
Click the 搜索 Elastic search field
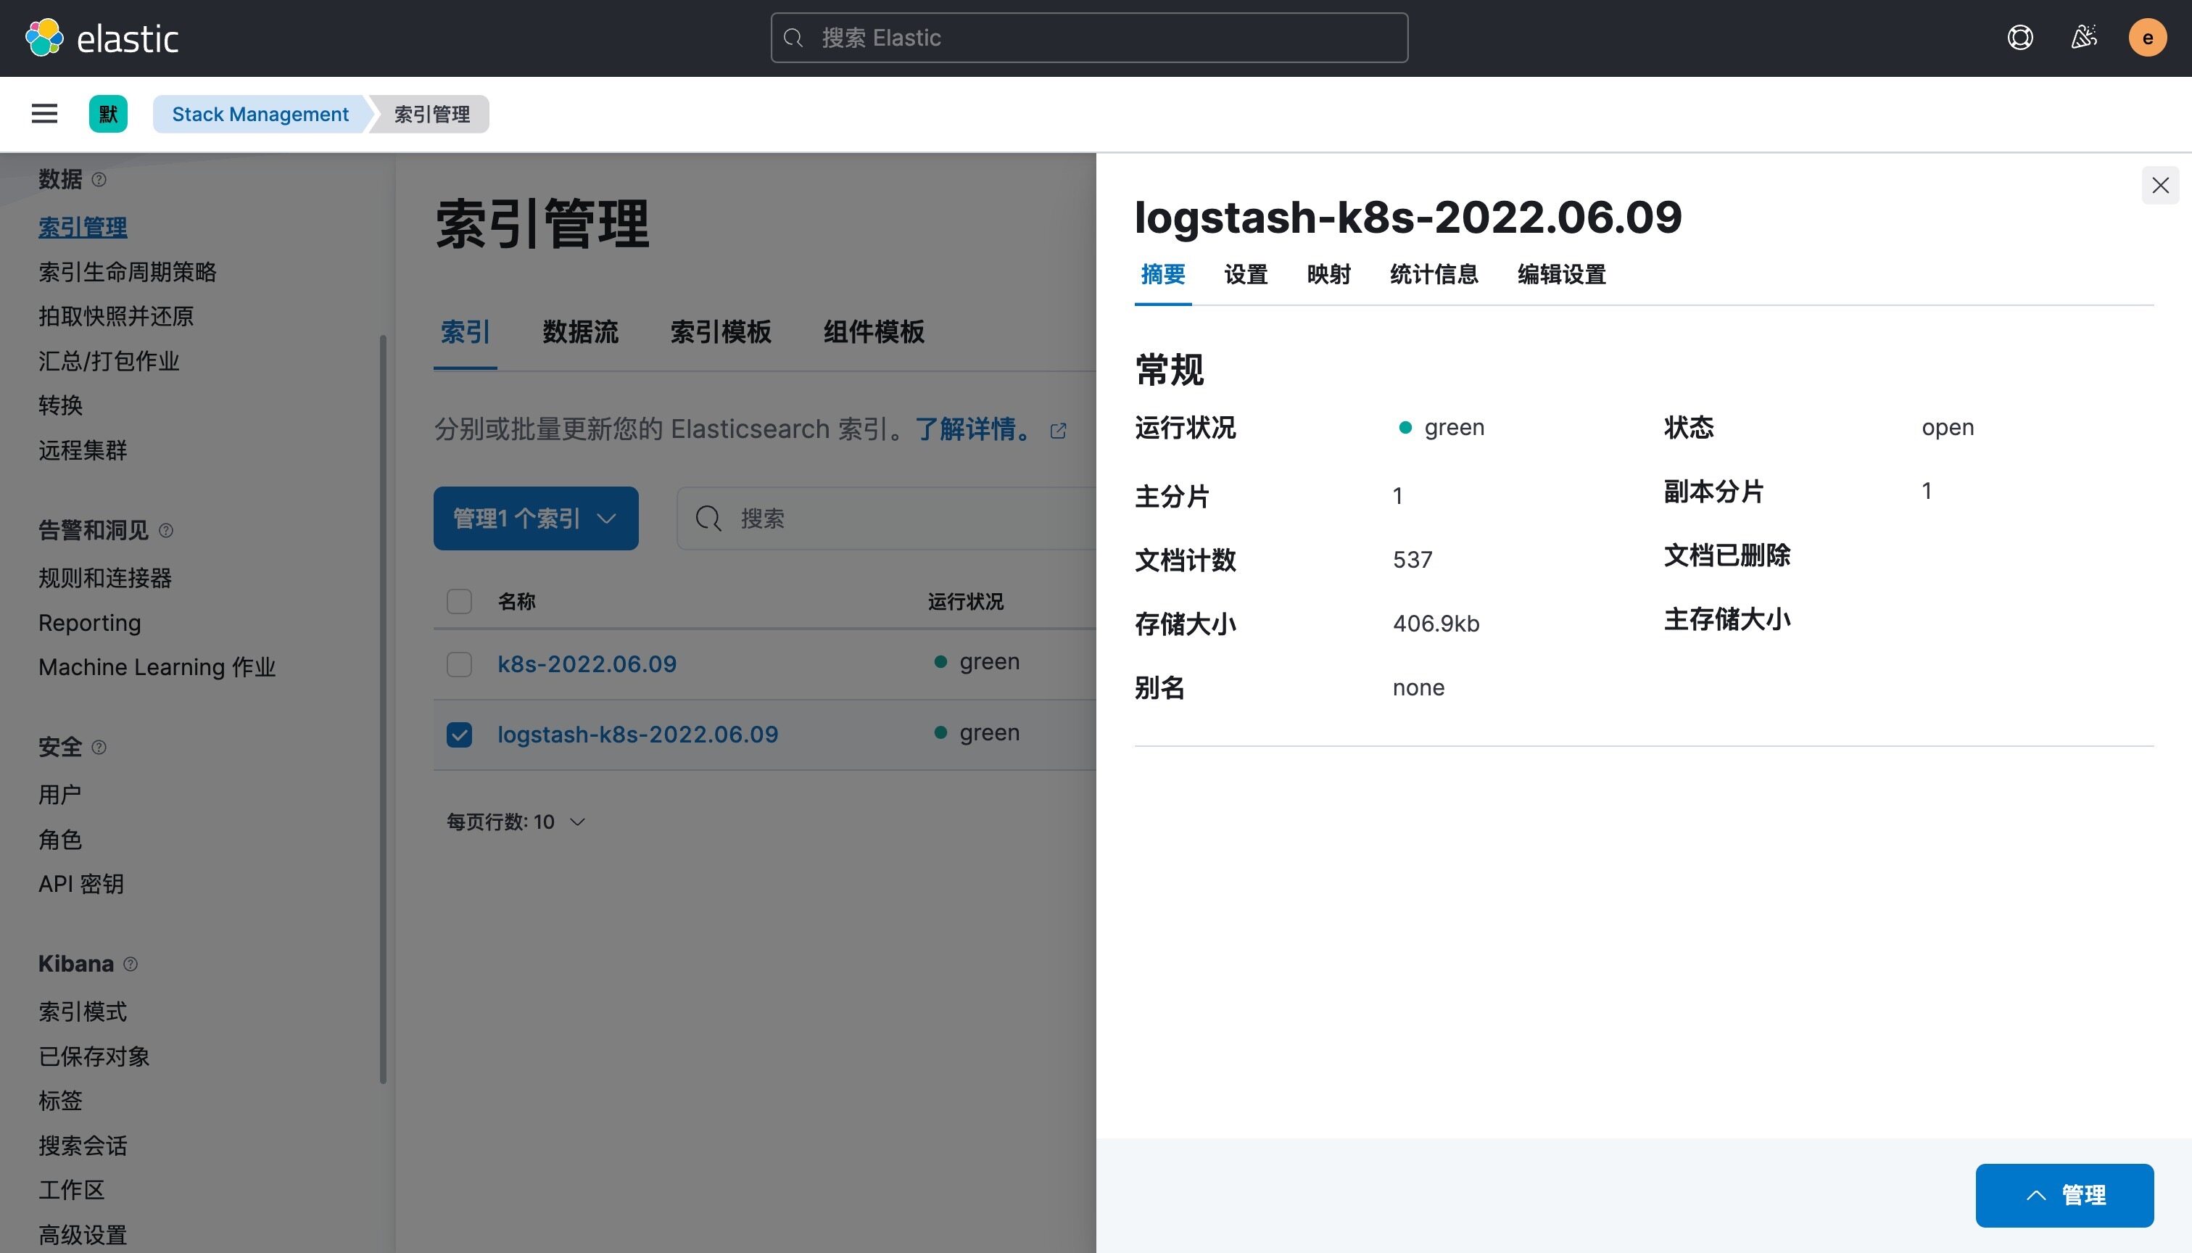pos(1089,38)
